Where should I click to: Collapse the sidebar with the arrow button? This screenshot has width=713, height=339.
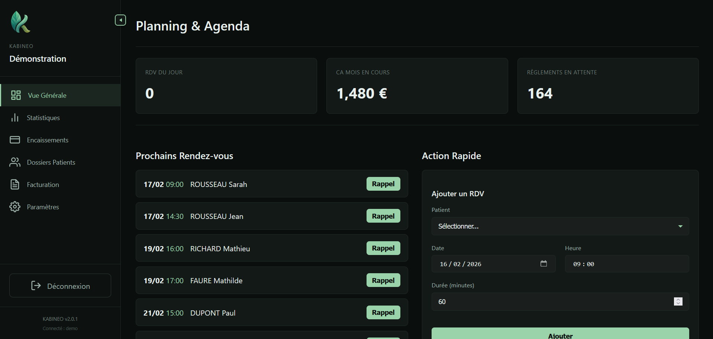(x=120, y=20)
